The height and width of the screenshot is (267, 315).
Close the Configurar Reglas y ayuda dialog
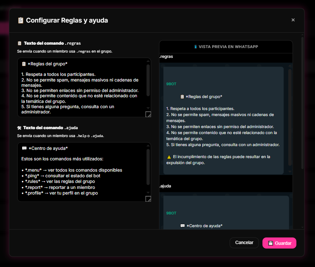click(x=293, y=20)
